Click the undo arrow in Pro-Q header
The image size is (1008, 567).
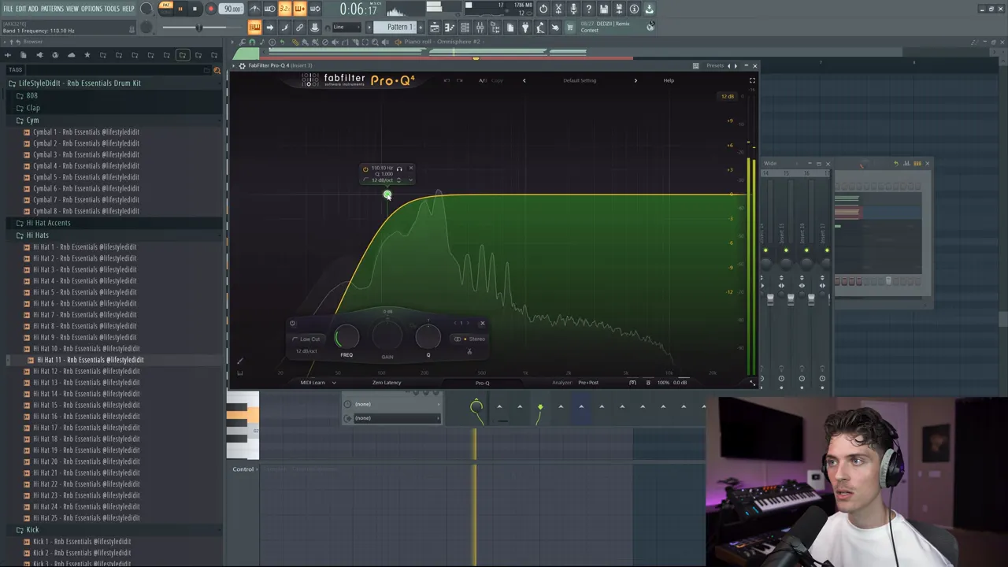click(447, 80)
